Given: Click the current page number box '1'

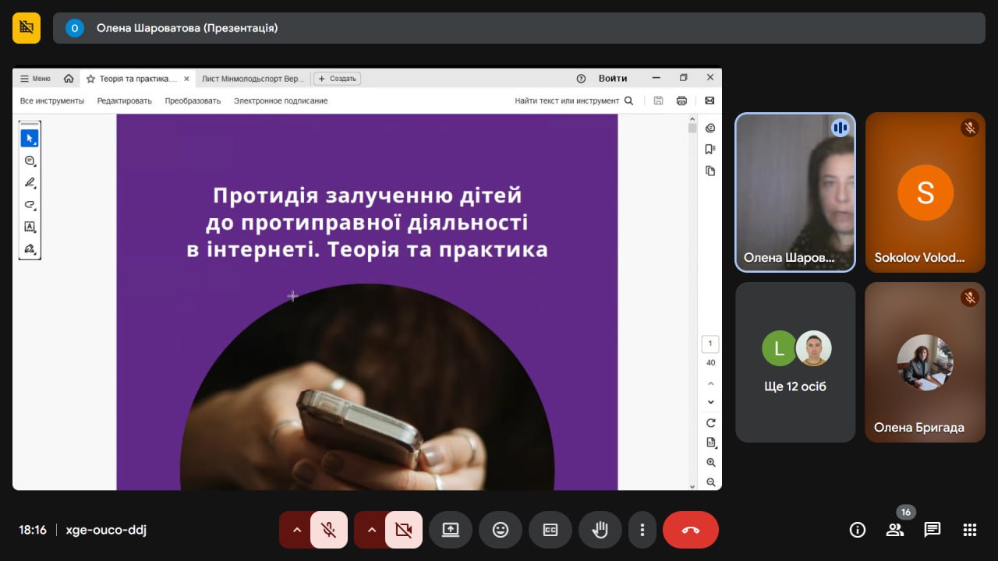Looking at the screenshot, I should [x=710, y=344].
